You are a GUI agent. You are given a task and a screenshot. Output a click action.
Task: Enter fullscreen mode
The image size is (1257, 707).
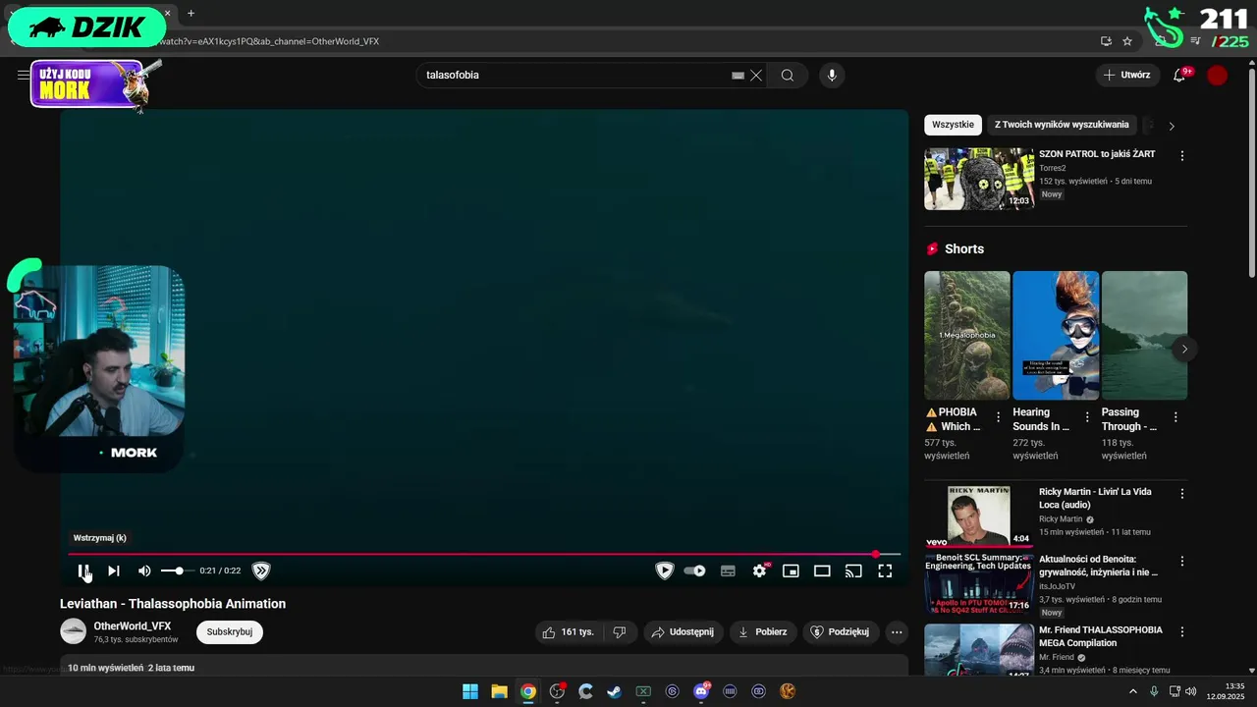tap(885, 571)
